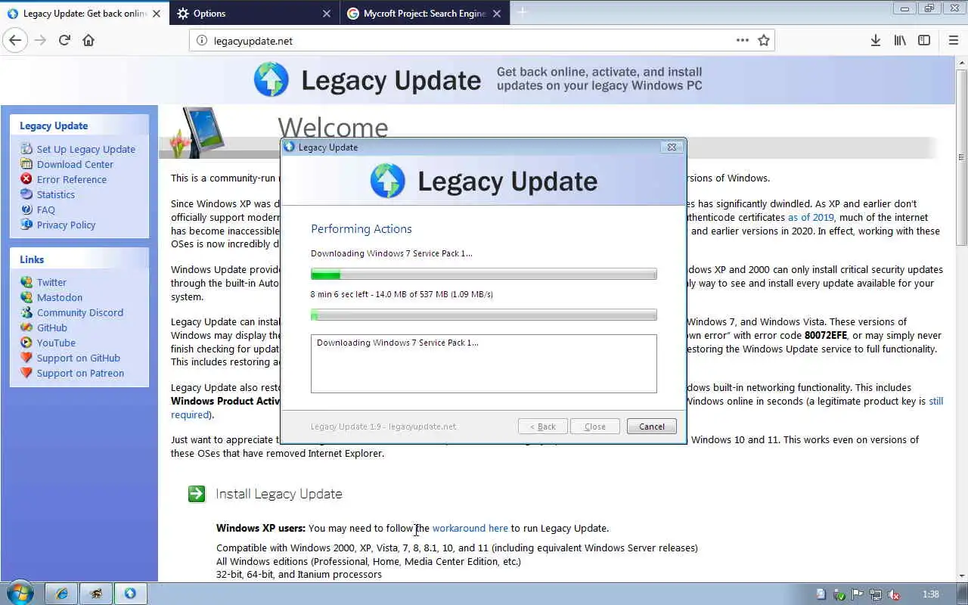The image size is (968, 605).
Task: Click the taskbar clock showing 1:38
Action: coord(931,594)
